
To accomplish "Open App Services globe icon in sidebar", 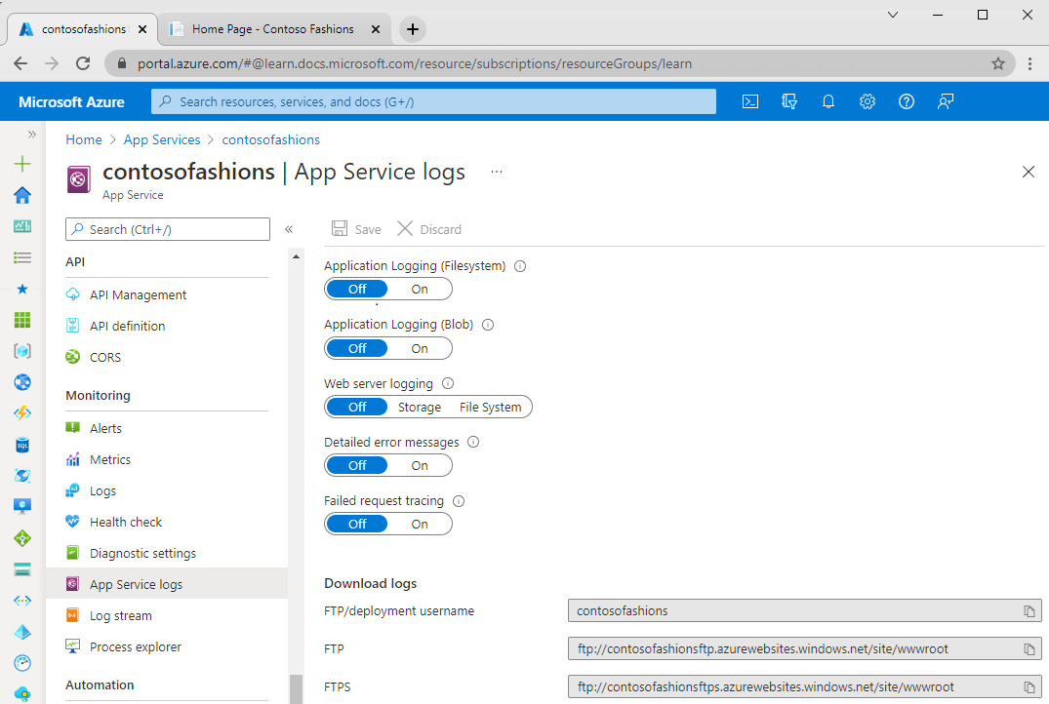I will click(22, 382).
